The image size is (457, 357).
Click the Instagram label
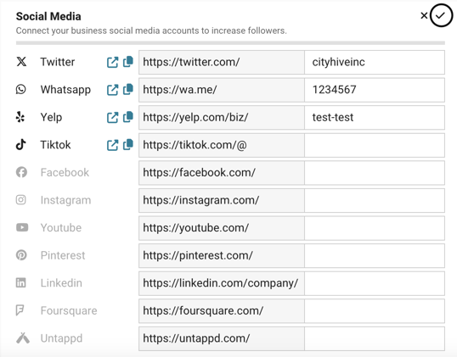point(65,200)
